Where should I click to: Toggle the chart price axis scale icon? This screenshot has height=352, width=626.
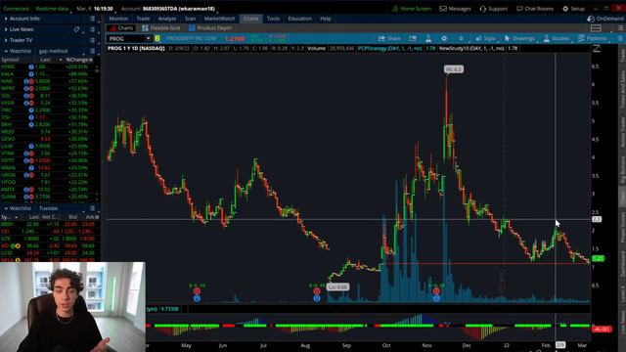coord(597,49)
